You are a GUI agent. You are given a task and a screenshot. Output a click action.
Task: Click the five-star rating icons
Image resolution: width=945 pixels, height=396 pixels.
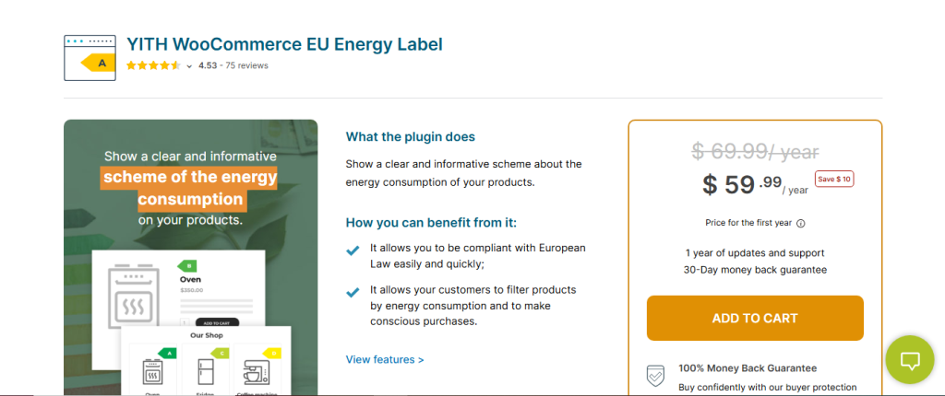(153, 65)
